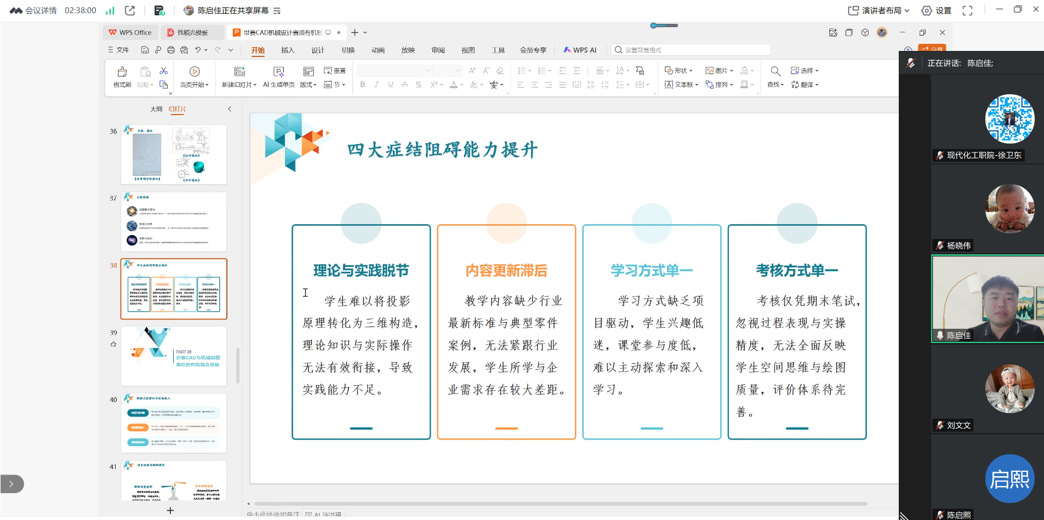Click the WPS AI button
Viewport: 1044px width, 520px height.
(x=580, y=50)
